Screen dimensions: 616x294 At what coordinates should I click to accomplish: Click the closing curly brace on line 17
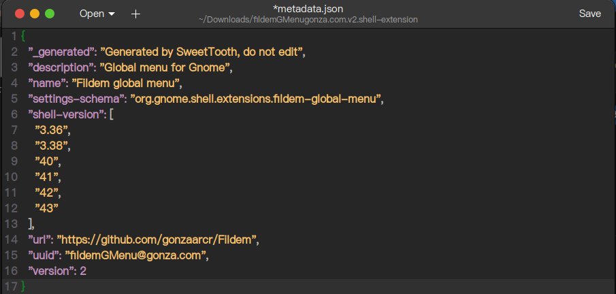tap(23, 287)
